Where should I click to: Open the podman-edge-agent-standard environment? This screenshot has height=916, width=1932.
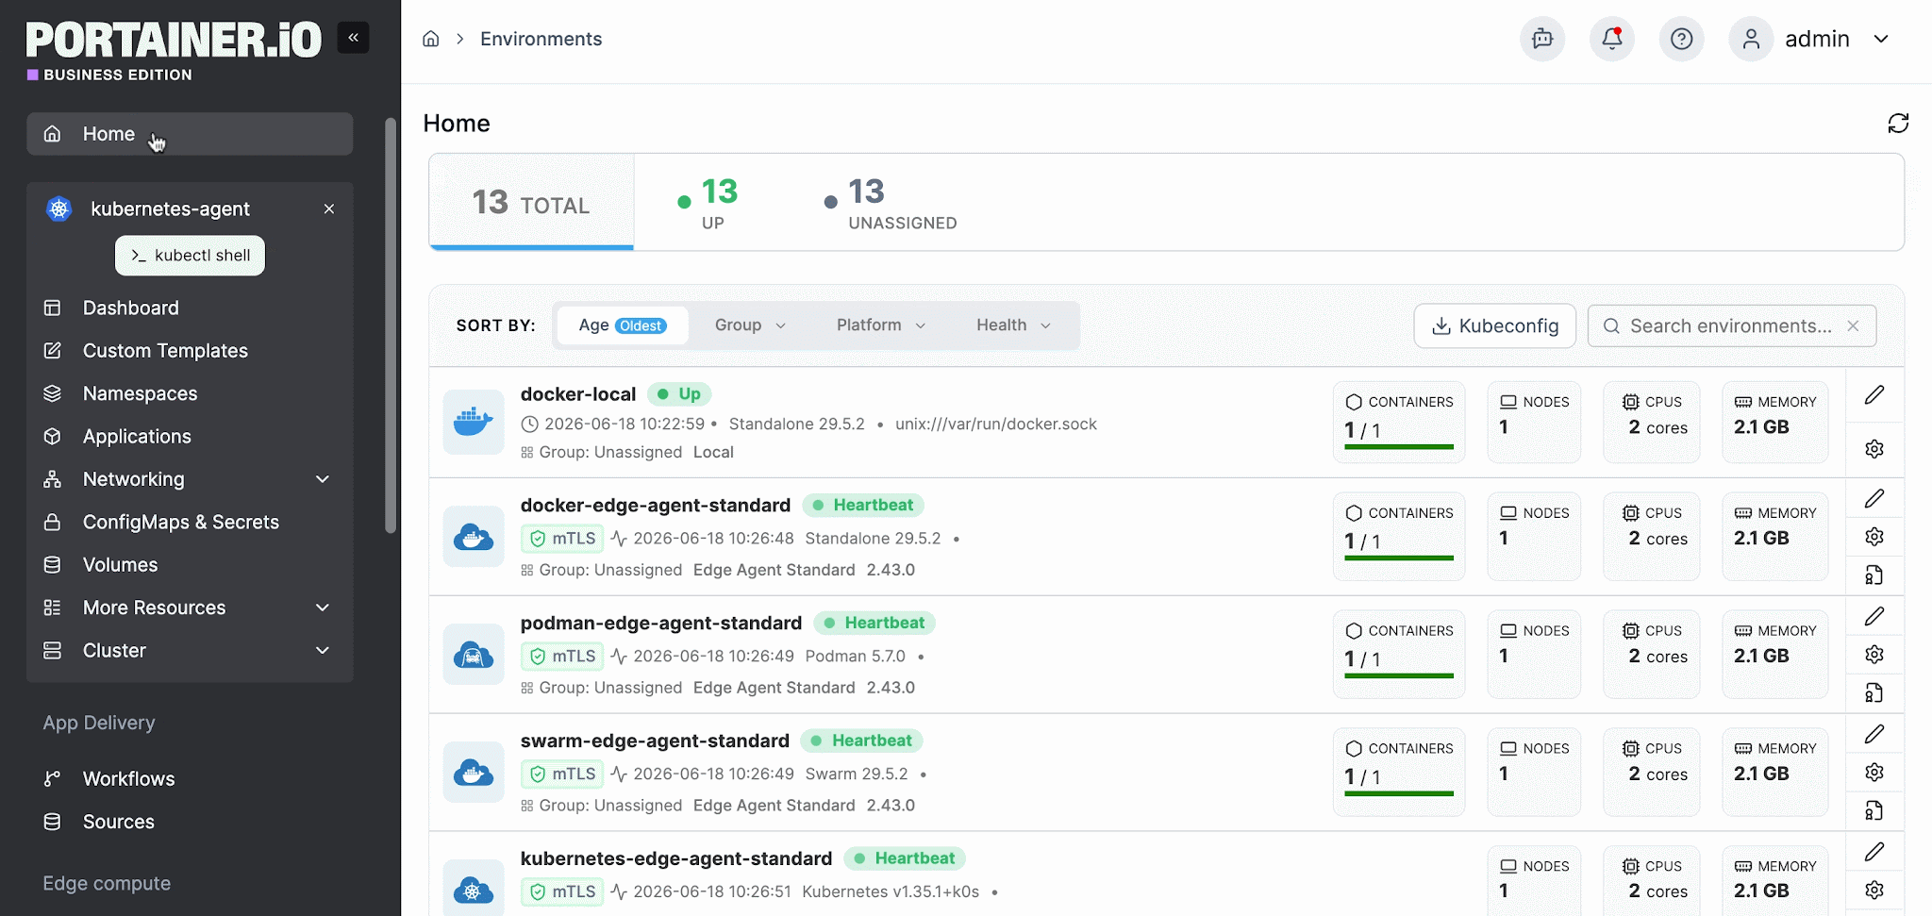(x=661, y=624)
